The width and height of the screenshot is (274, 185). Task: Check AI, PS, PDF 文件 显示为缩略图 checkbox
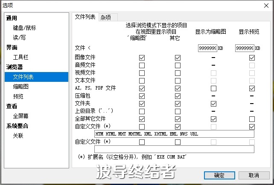(x=213, y=89)
